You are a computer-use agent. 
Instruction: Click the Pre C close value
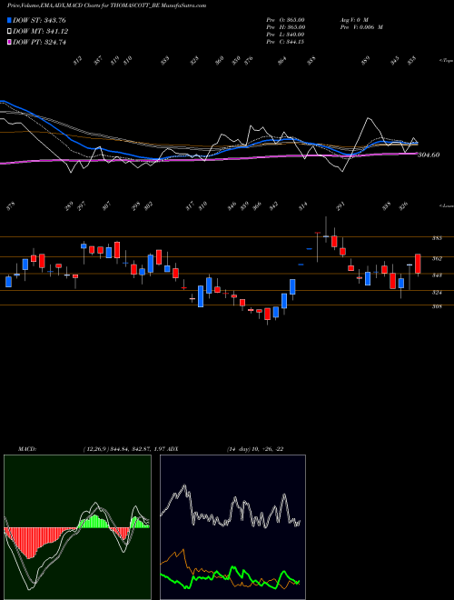coord(285,42)
